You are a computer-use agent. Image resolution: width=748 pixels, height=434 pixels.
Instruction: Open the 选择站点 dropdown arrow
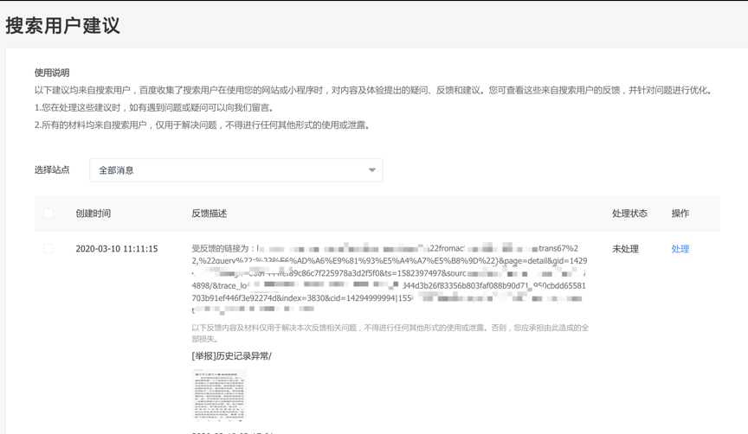pos(371,170)
